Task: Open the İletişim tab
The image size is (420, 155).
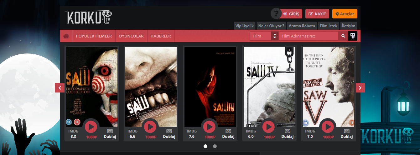Action: click(349, 26)
